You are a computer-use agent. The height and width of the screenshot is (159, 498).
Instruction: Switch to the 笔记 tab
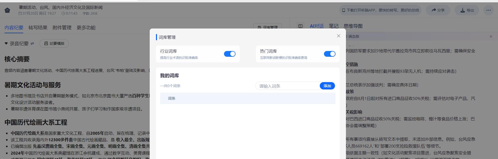333,26
